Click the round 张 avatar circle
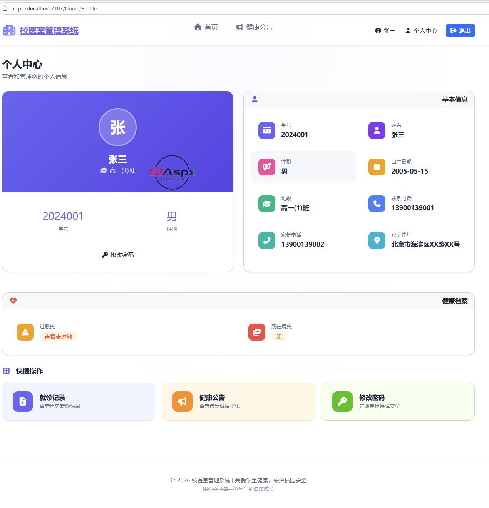The width and height of the screenshot is (489, 508). pos(117,127)
